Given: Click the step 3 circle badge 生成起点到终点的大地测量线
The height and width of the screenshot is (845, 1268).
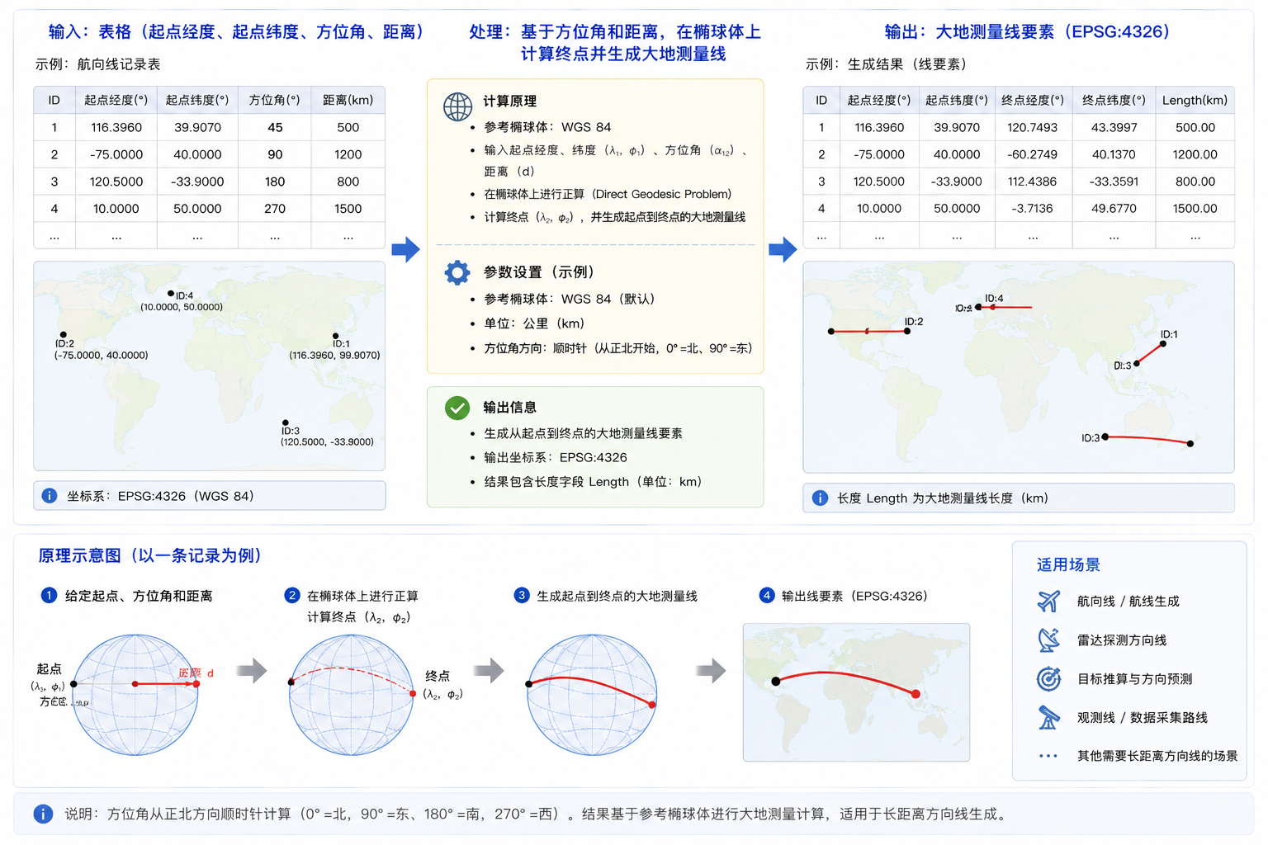Looking at the screenshot, I should (521, 596).
